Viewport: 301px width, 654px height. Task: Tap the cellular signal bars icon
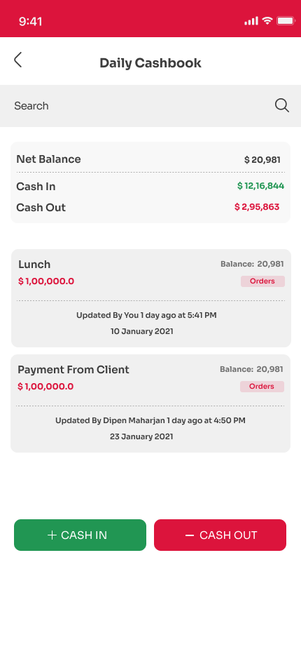coord(251,21)
